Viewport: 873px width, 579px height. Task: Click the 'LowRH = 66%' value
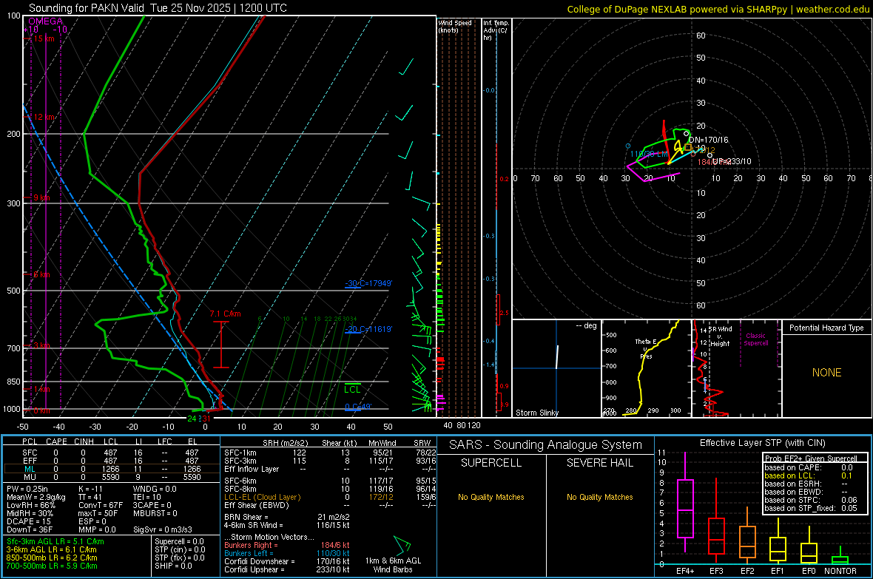30,505
